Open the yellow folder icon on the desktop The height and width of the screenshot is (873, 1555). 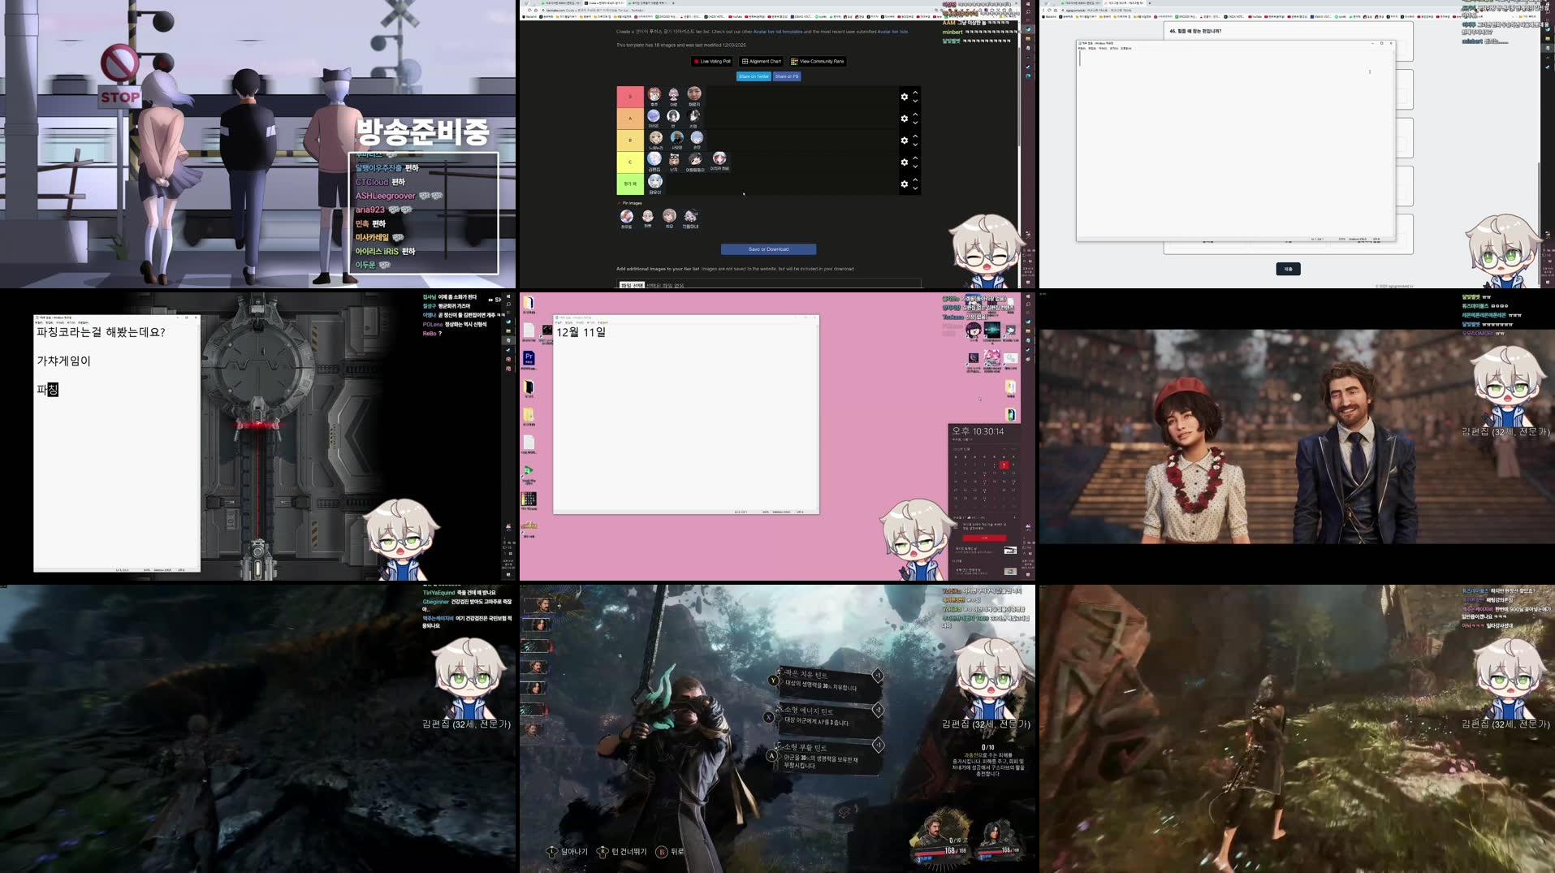(x=529, y=414)
